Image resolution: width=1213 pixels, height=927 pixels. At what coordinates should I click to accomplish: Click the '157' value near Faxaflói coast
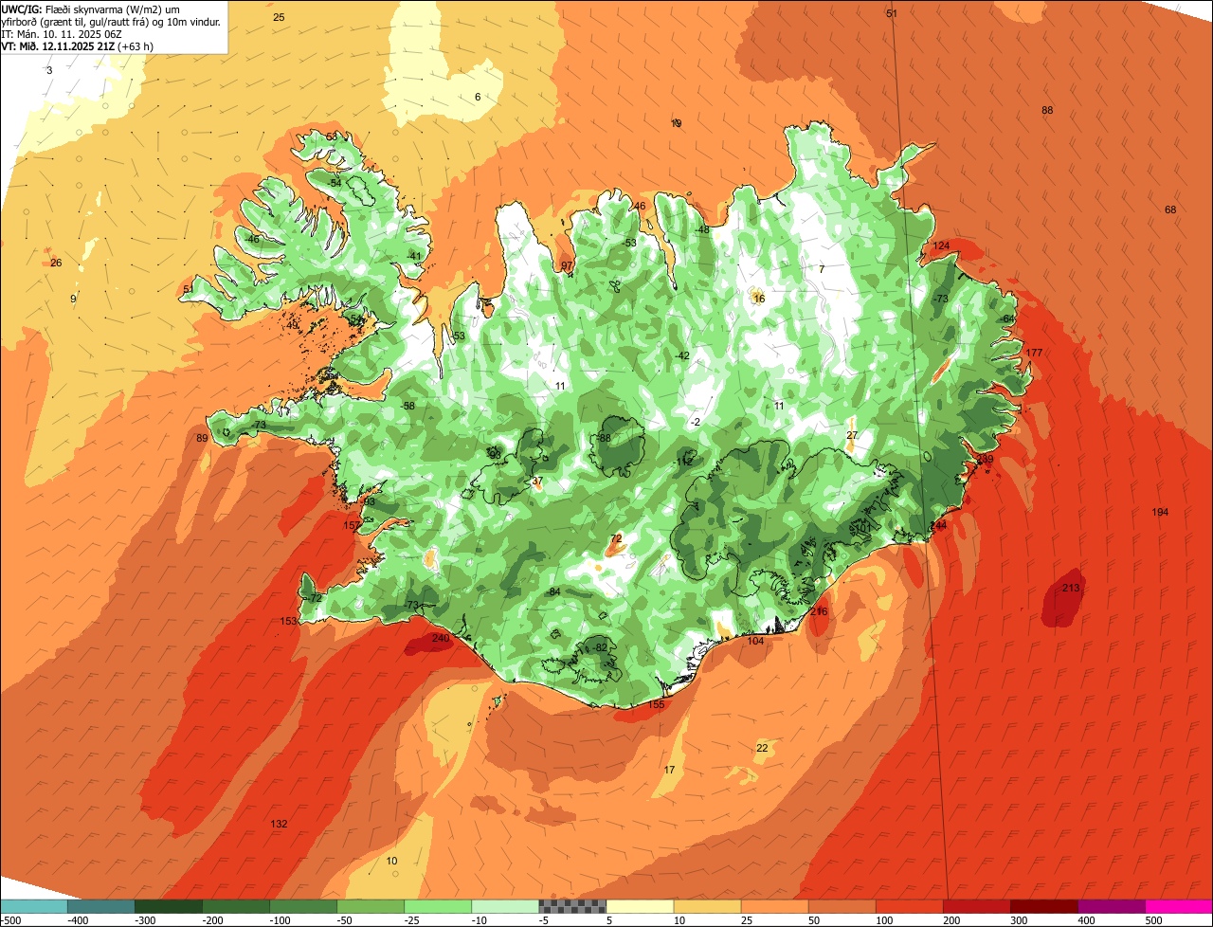tap(352, 525)
